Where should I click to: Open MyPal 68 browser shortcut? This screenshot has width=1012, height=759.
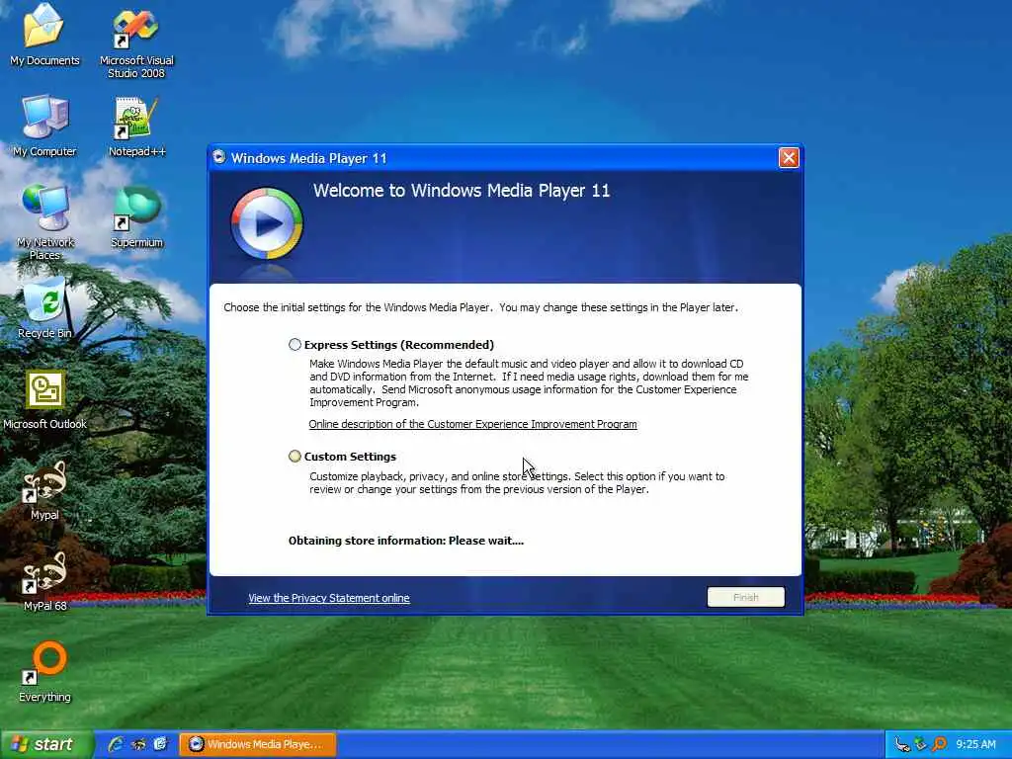[44, 581]
